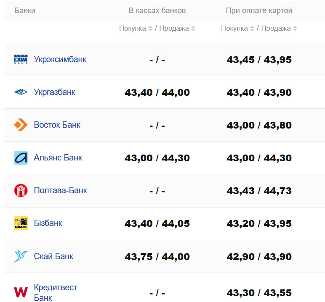Click the Банки column header
Image resolution: width=325 pixels, height=302 pixels.
[25, 11]
